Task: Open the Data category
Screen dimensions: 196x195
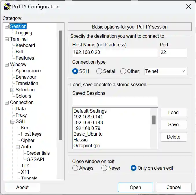Action: (x=21, y=109)
